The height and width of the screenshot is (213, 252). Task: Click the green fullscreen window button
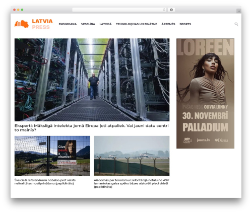coord(22,10)
